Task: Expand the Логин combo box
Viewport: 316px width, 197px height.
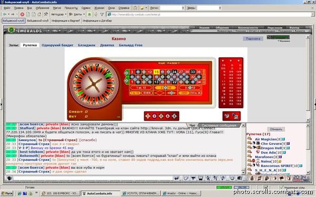Action: (183, 8)
